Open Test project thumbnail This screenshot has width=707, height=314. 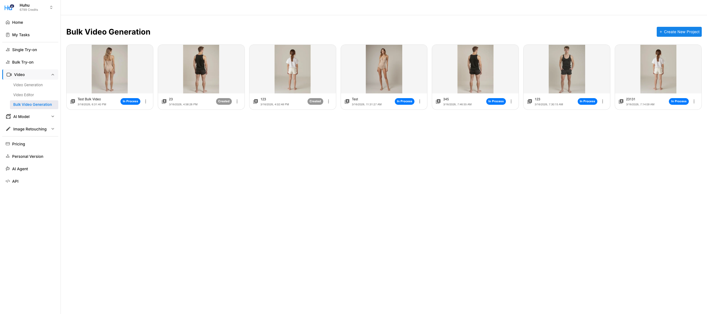click(384, 69)
